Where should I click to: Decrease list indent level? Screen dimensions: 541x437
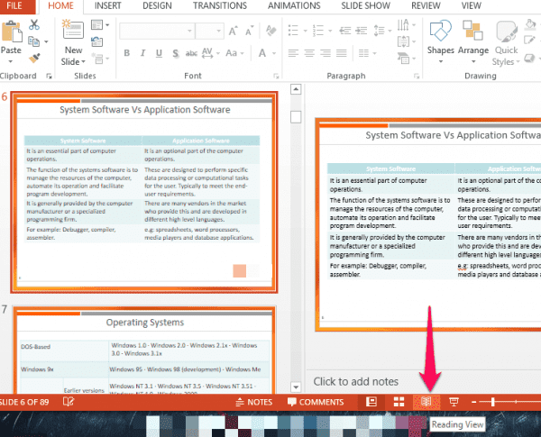tap(344, 31)
